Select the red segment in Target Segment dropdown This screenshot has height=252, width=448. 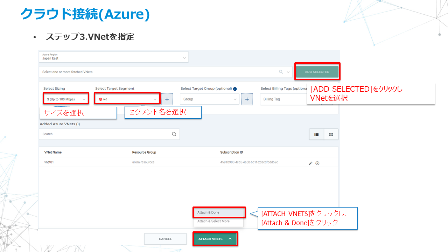click(x=127, y=98)
